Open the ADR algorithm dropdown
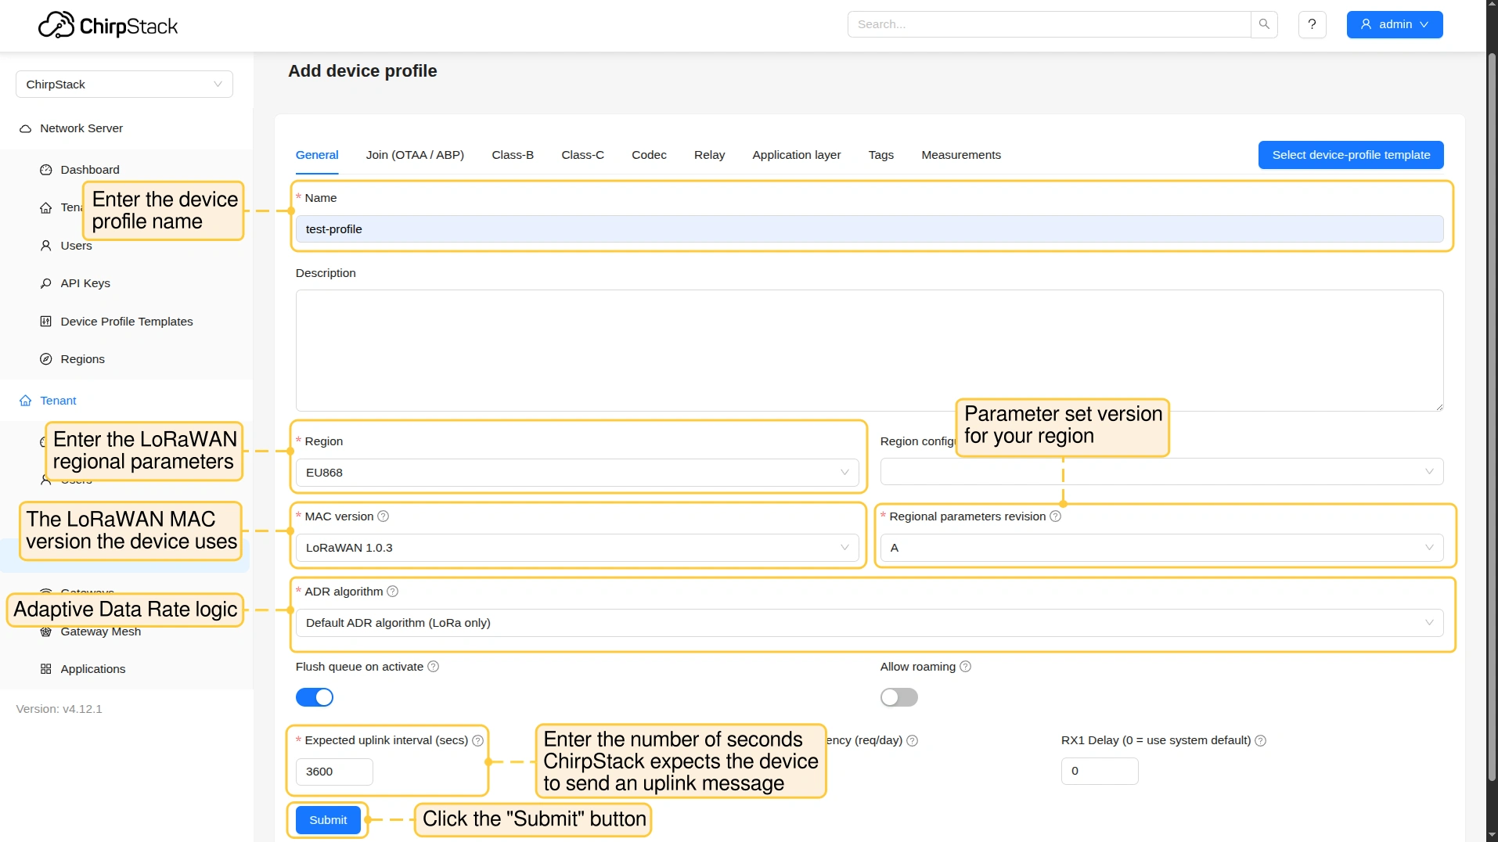1498x842 pixels. coord(870,623)
